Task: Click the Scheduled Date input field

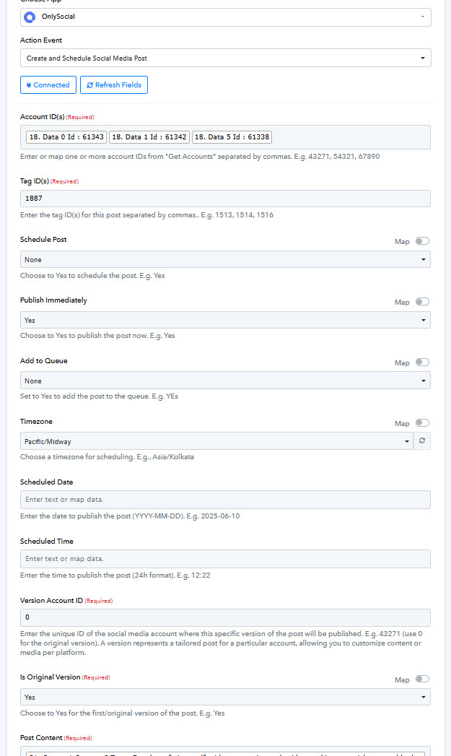Action: point(225,500)
